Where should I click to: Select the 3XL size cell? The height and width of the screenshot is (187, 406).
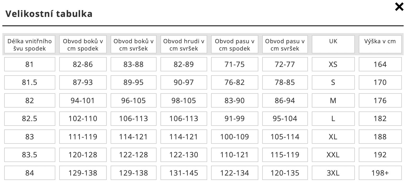pos(333,173)
